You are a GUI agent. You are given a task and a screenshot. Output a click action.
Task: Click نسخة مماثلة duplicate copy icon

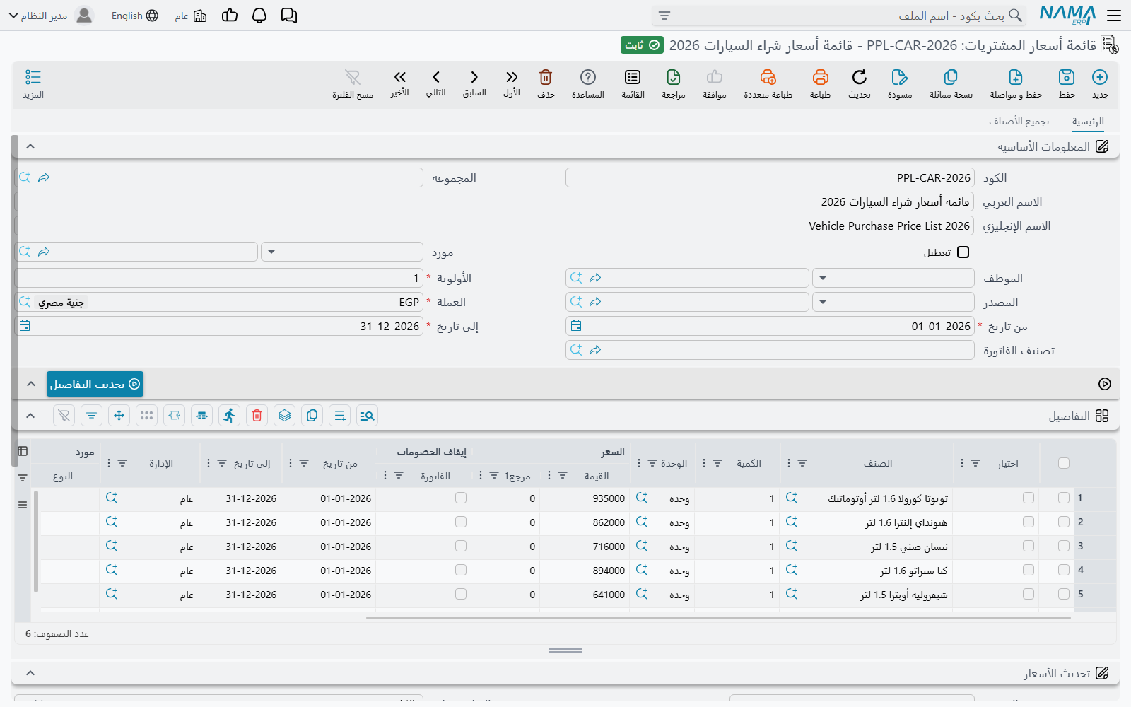click(x=951, y=77)
